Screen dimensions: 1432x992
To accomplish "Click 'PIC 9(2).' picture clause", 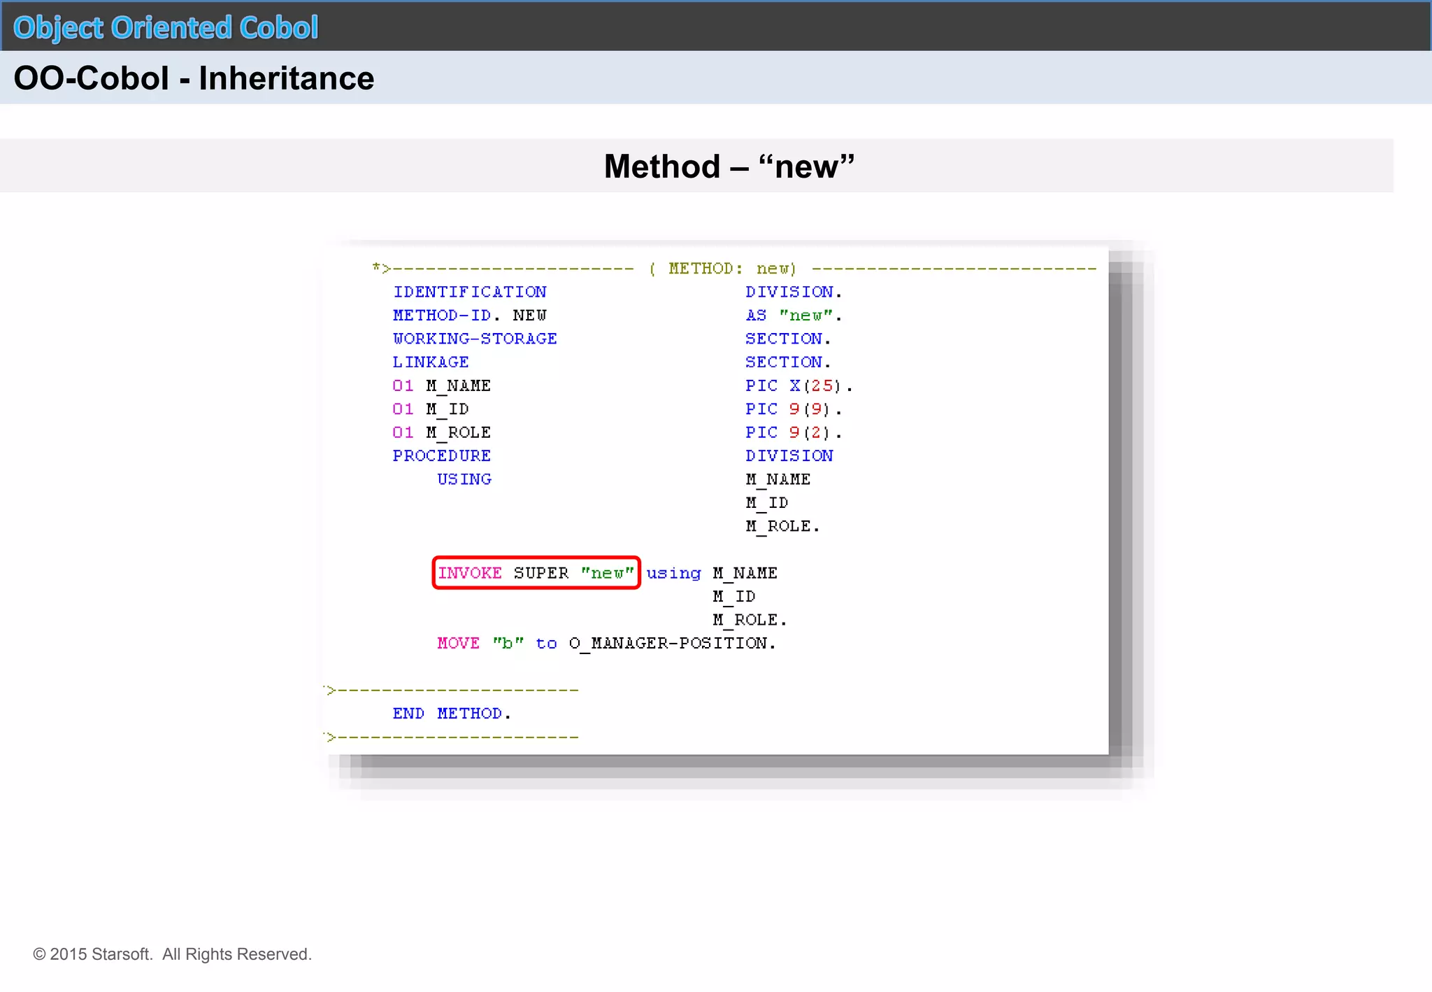I will click(794, 433).
